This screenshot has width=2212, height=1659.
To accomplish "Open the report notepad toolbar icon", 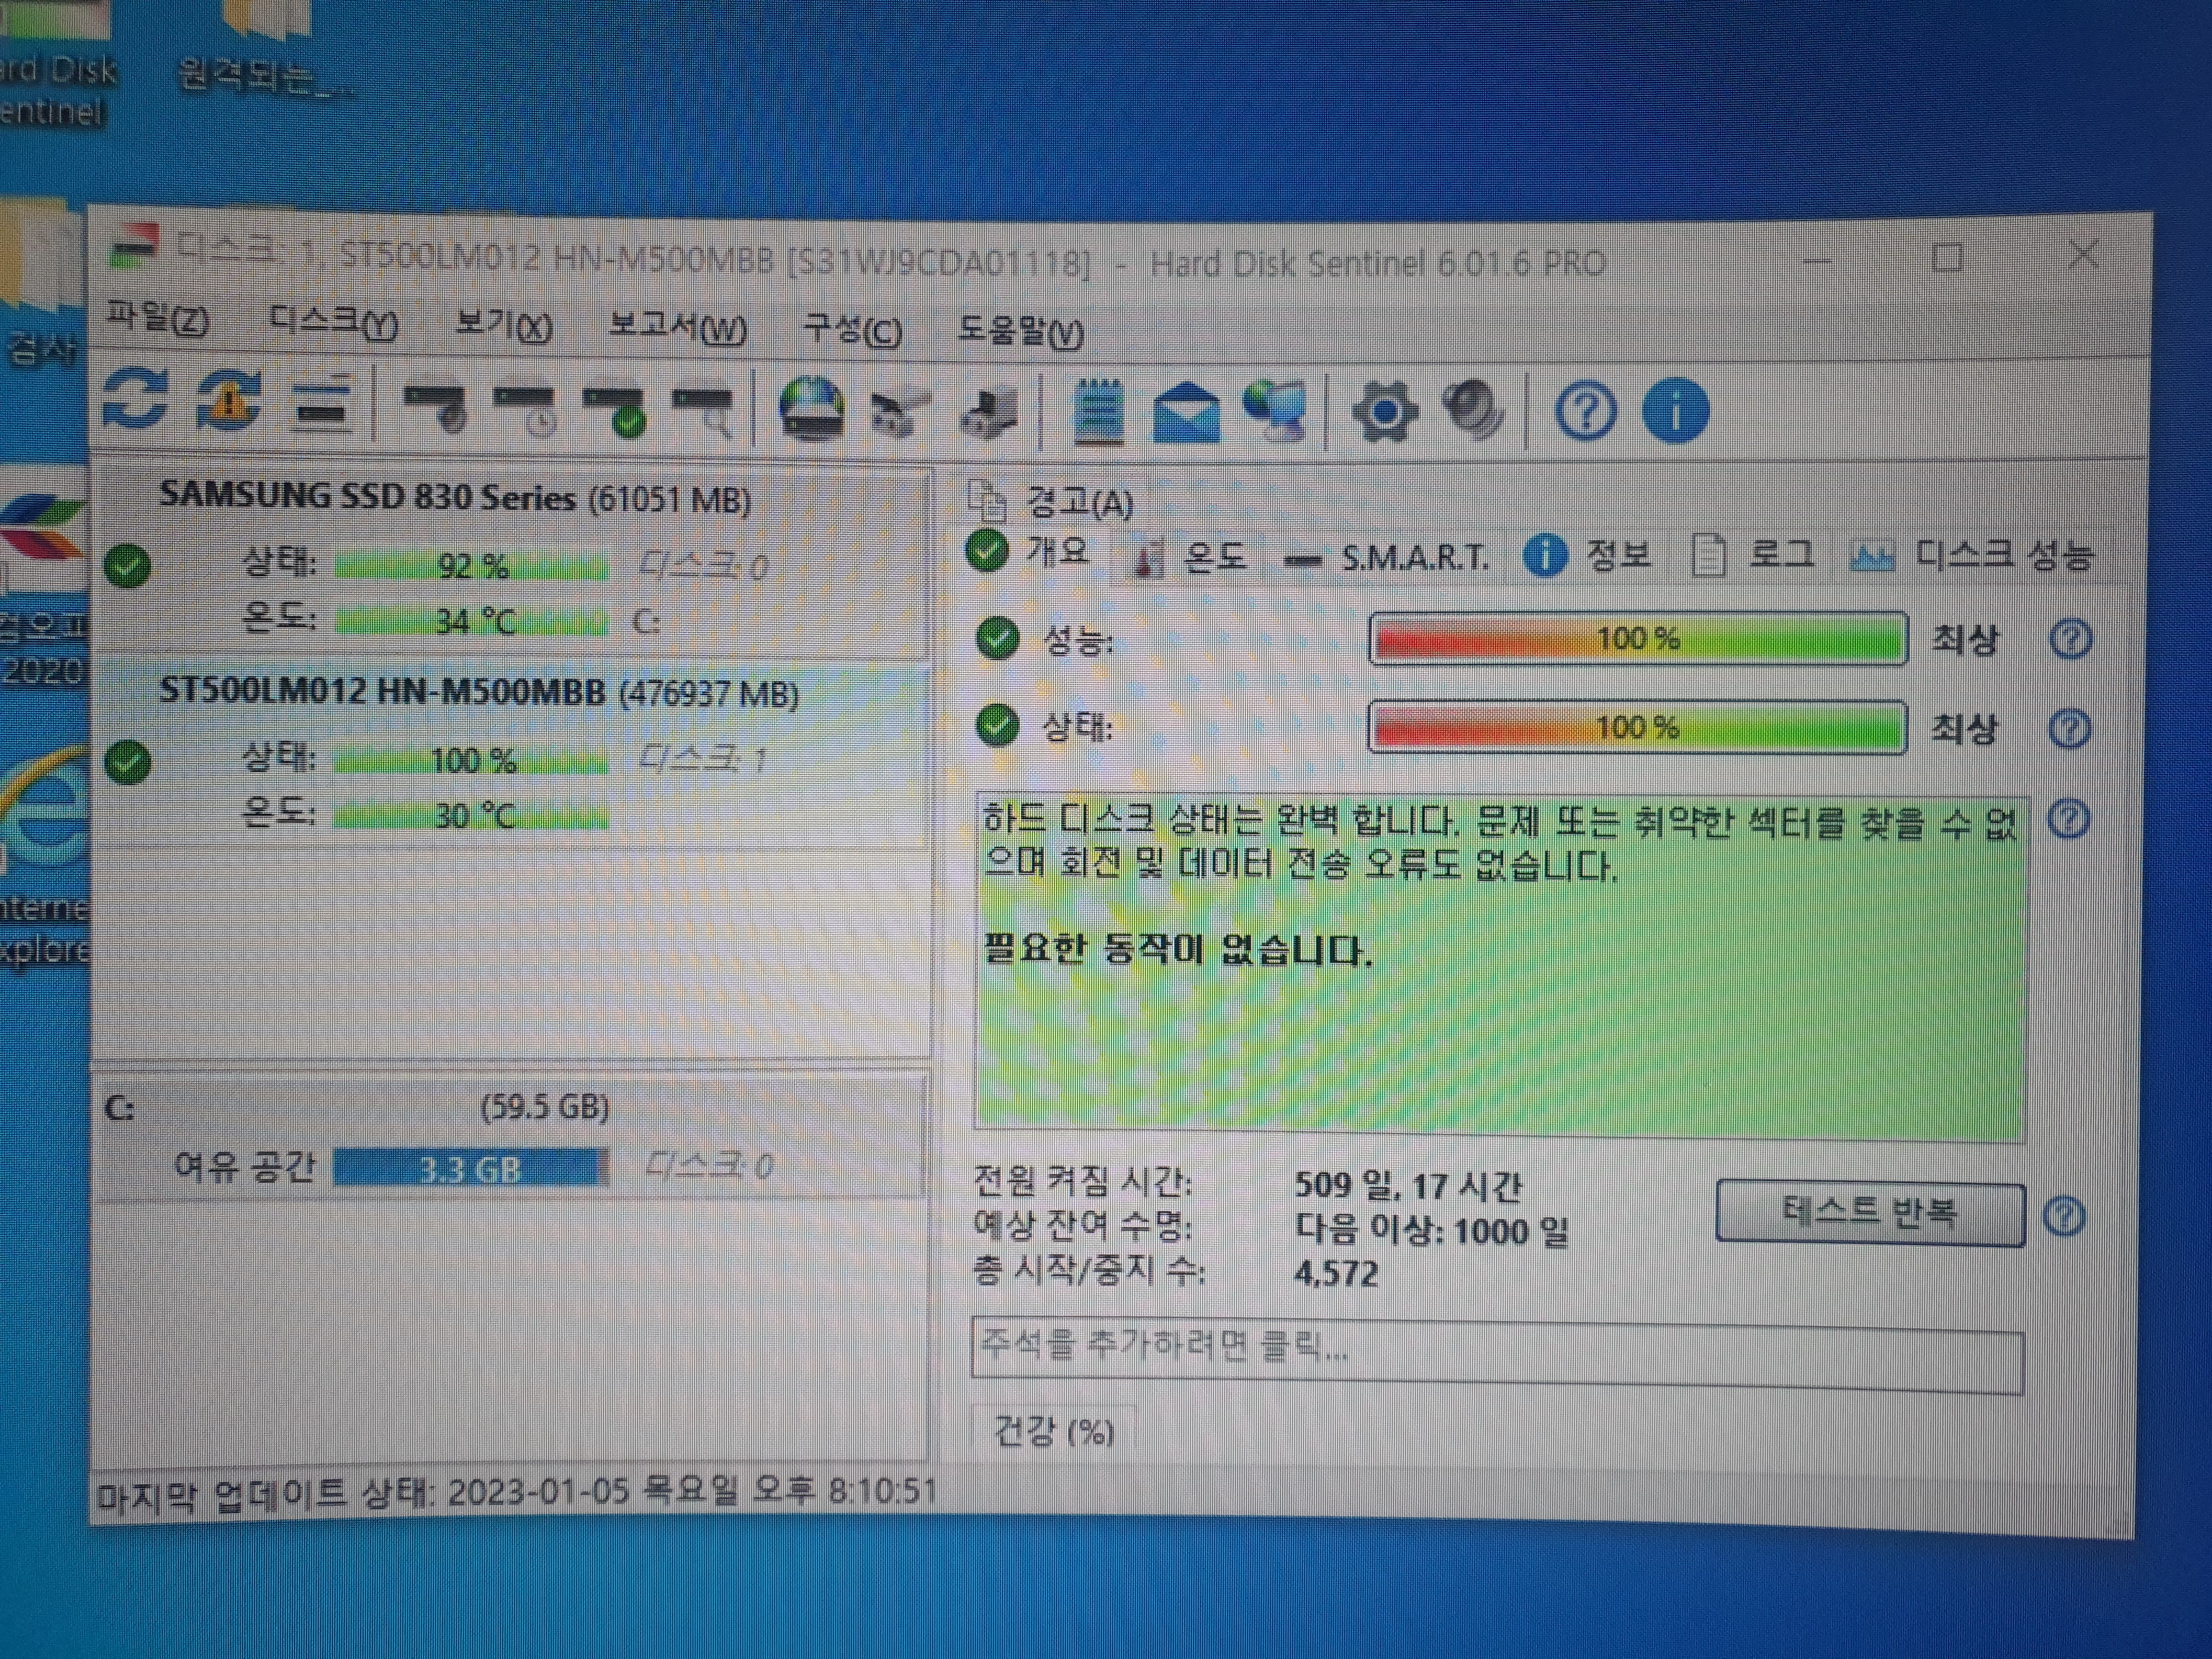I will click(x=1098, y=410).
